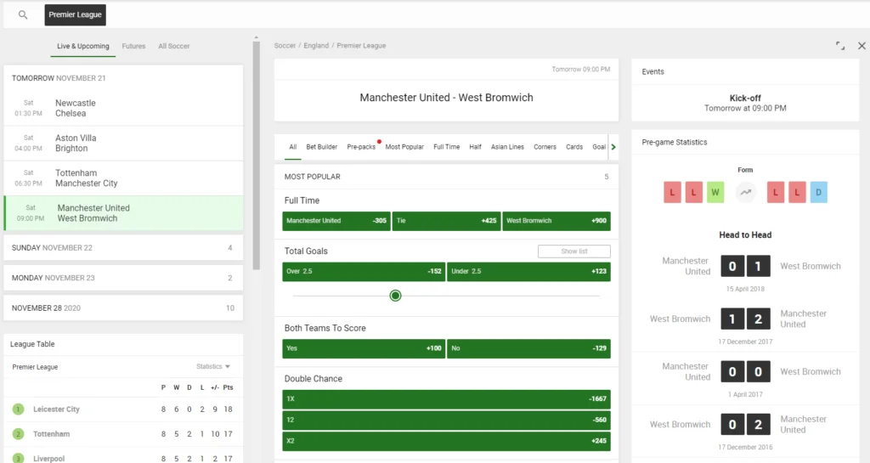Bet West Bromwich full time +900
Image resolution: width=870 pixels, height=463 pixels.
(556, 221)
